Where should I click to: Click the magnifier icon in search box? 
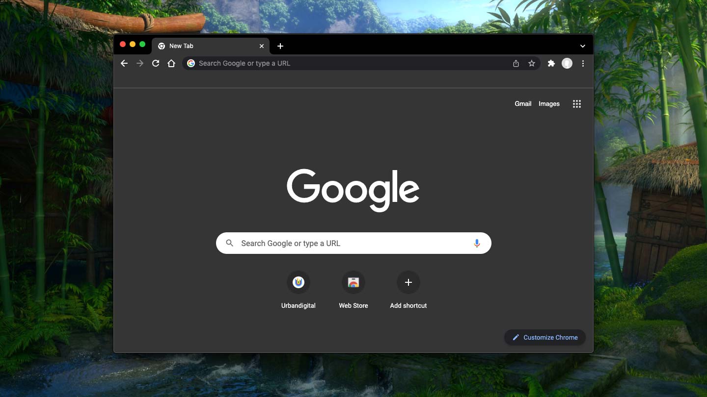229,243
